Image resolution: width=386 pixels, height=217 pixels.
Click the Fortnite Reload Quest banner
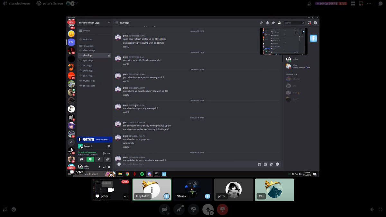(x=95, y=140)
